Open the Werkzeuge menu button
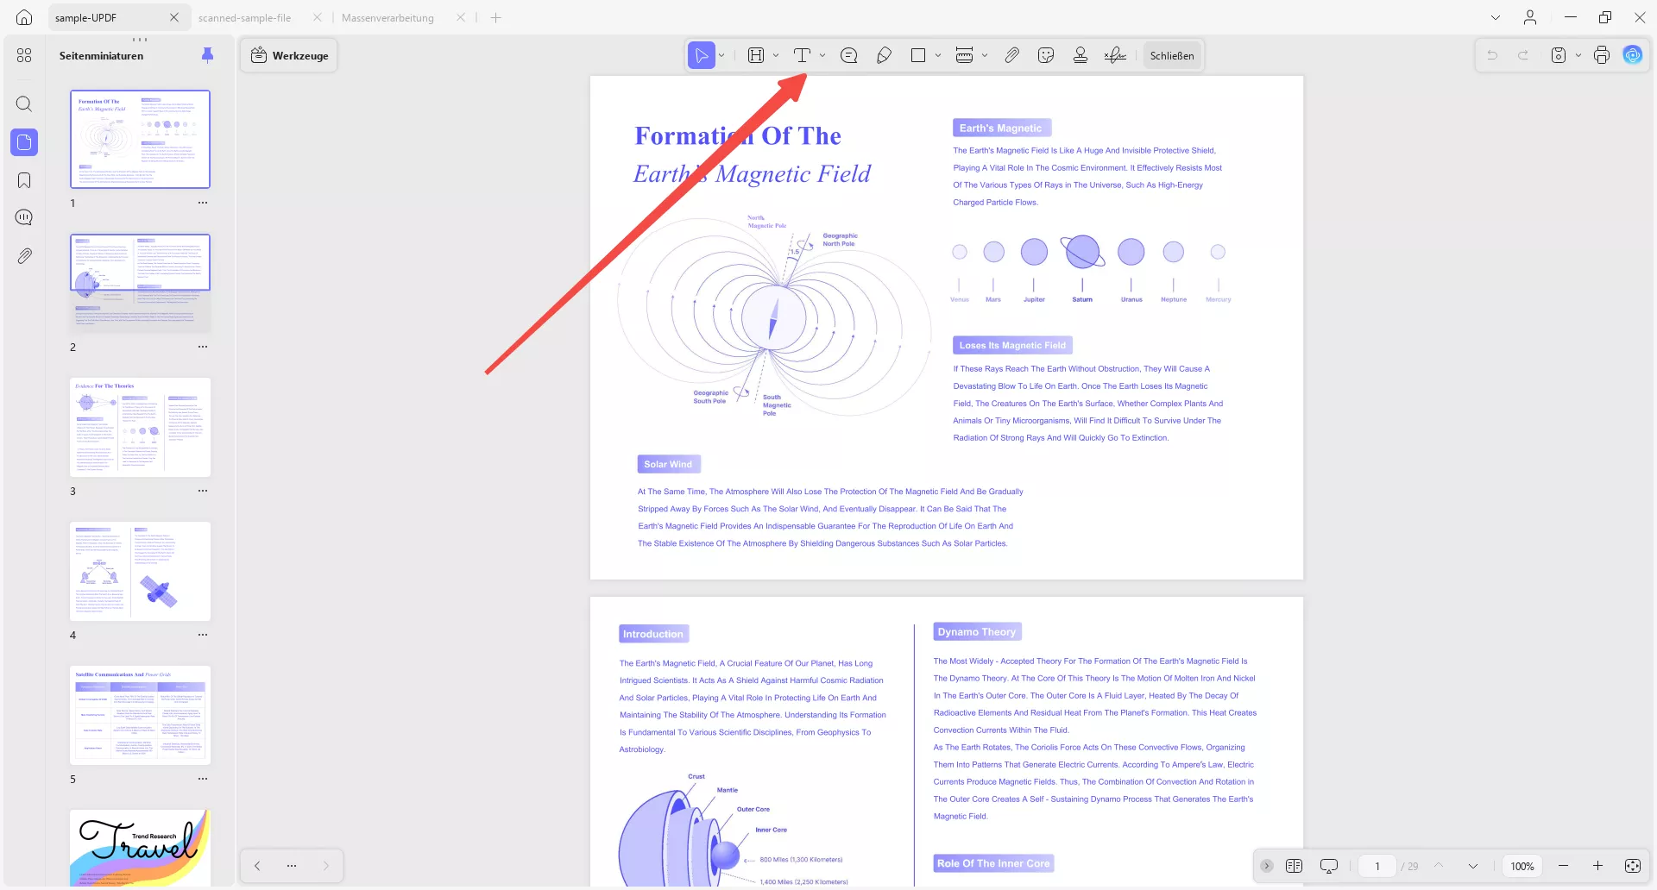 [289, 55]
